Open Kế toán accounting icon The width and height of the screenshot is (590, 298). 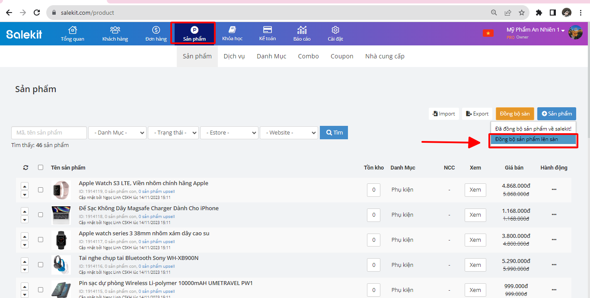(268, 30)
